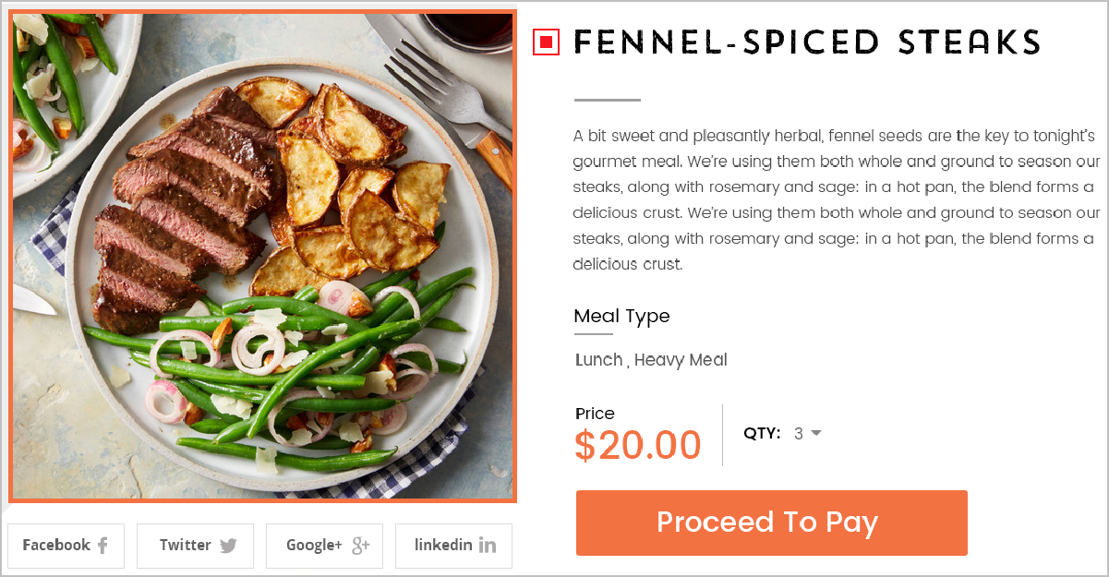Click the Google+ 'g+' icon
The image size is (1109, 577).
coord(360,546)
